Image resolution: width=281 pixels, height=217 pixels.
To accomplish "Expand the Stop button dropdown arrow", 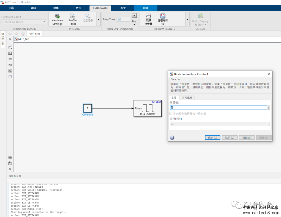I will pos(135,25).
